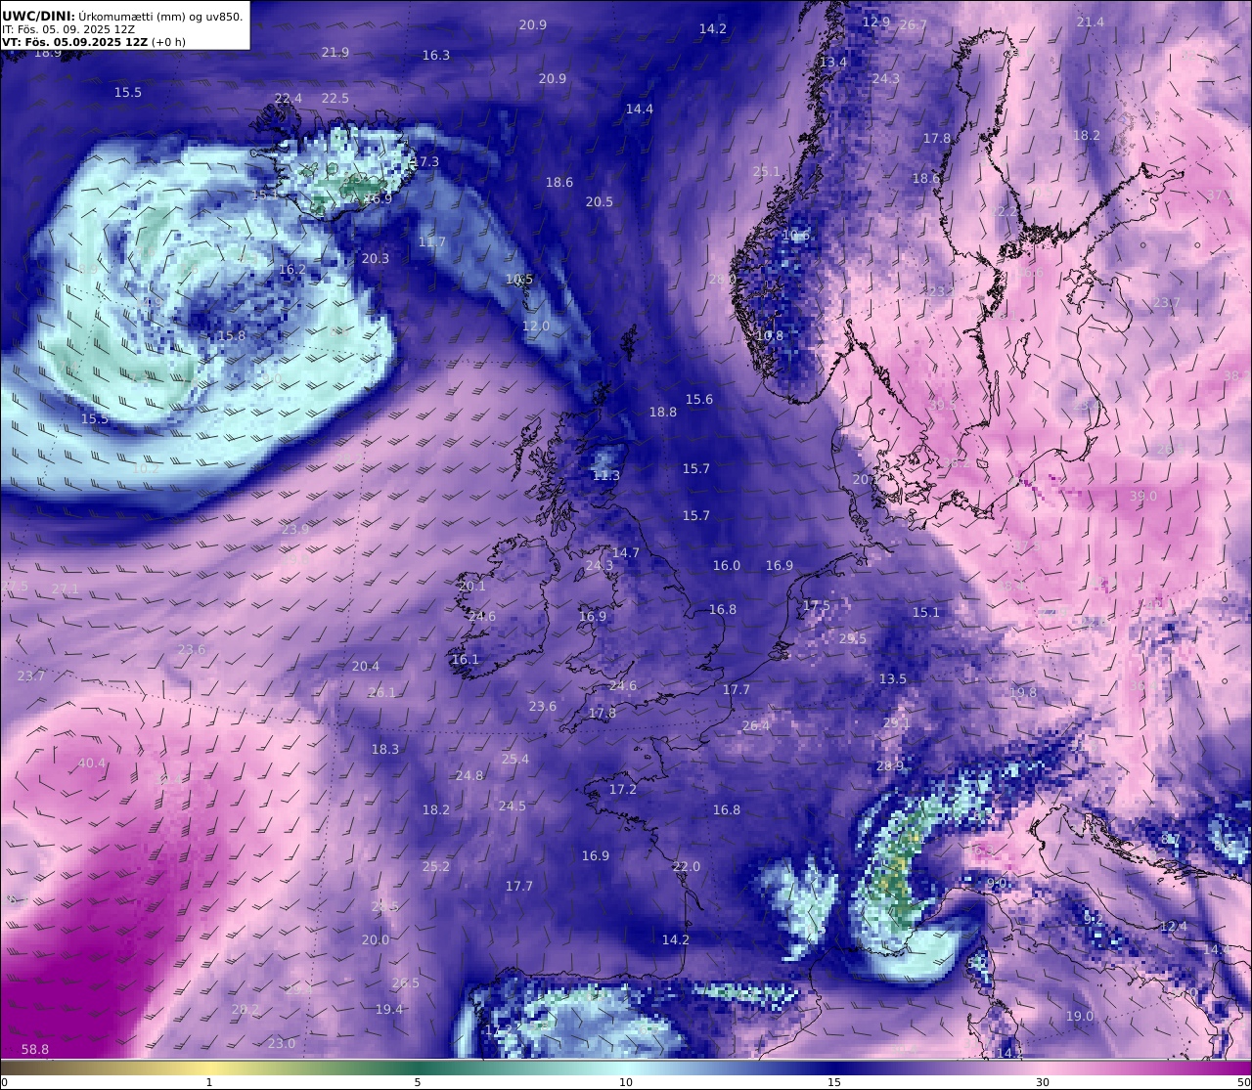This screenshot has height=1090, width=1252.
Task: Click the 24.8 value in the Celtic Sea
Action: coord(469,775)
